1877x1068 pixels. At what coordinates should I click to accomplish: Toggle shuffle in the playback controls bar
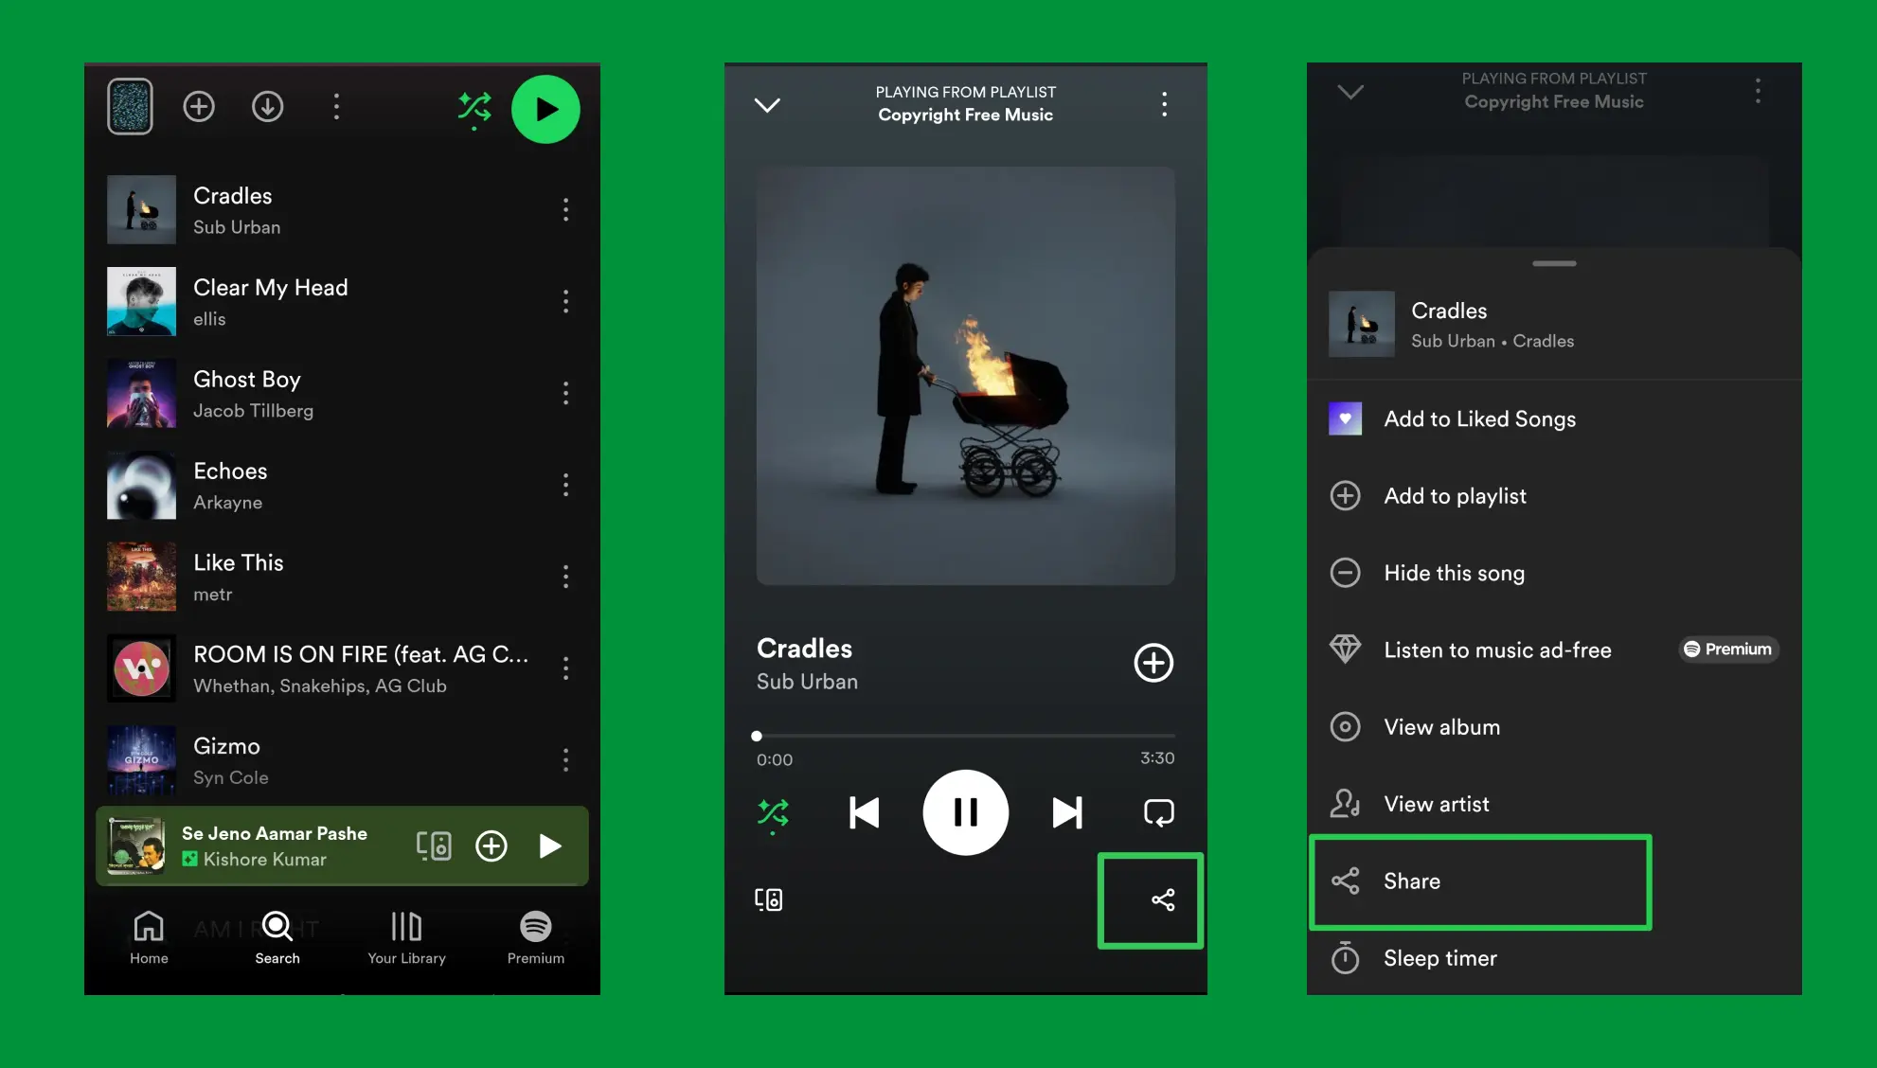(772, 811)
